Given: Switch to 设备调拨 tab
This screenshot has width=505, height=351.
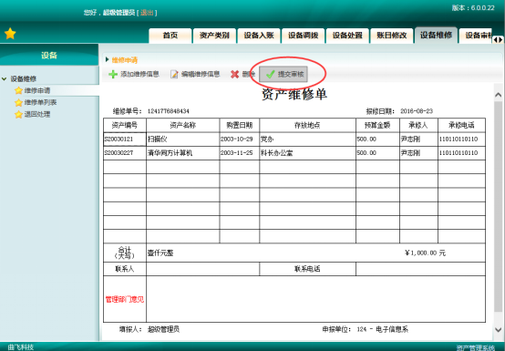Looking at the screenshot, I should coord(303,36).
